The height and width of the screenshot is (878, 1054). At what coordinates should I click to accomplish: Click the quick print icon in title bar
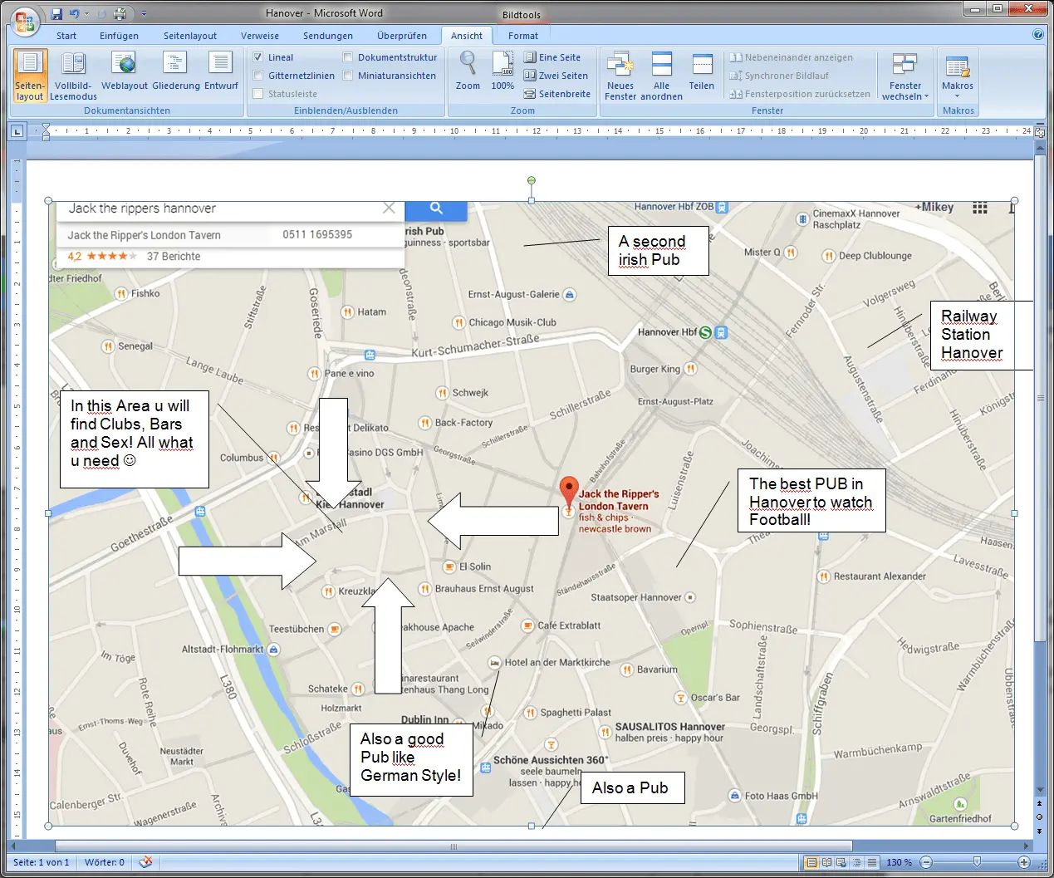120,14
